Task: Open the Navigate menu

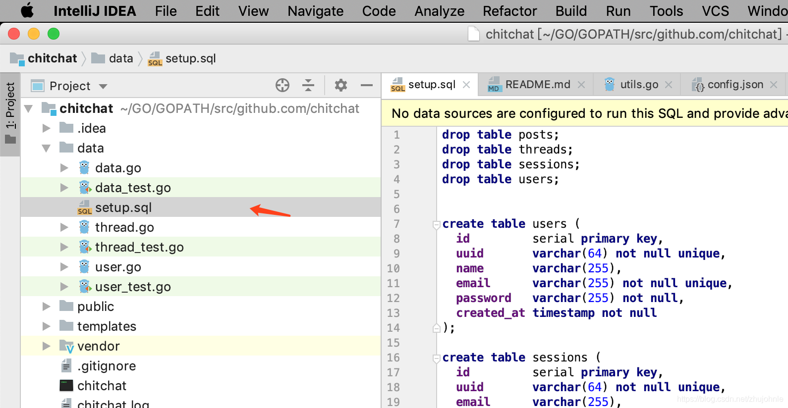Action: 316,11
